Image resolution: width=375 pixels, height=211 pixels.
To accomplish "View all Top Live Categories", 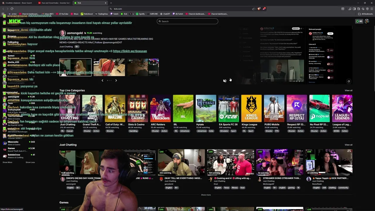I will pyautogui.click(x=348, y=90).
